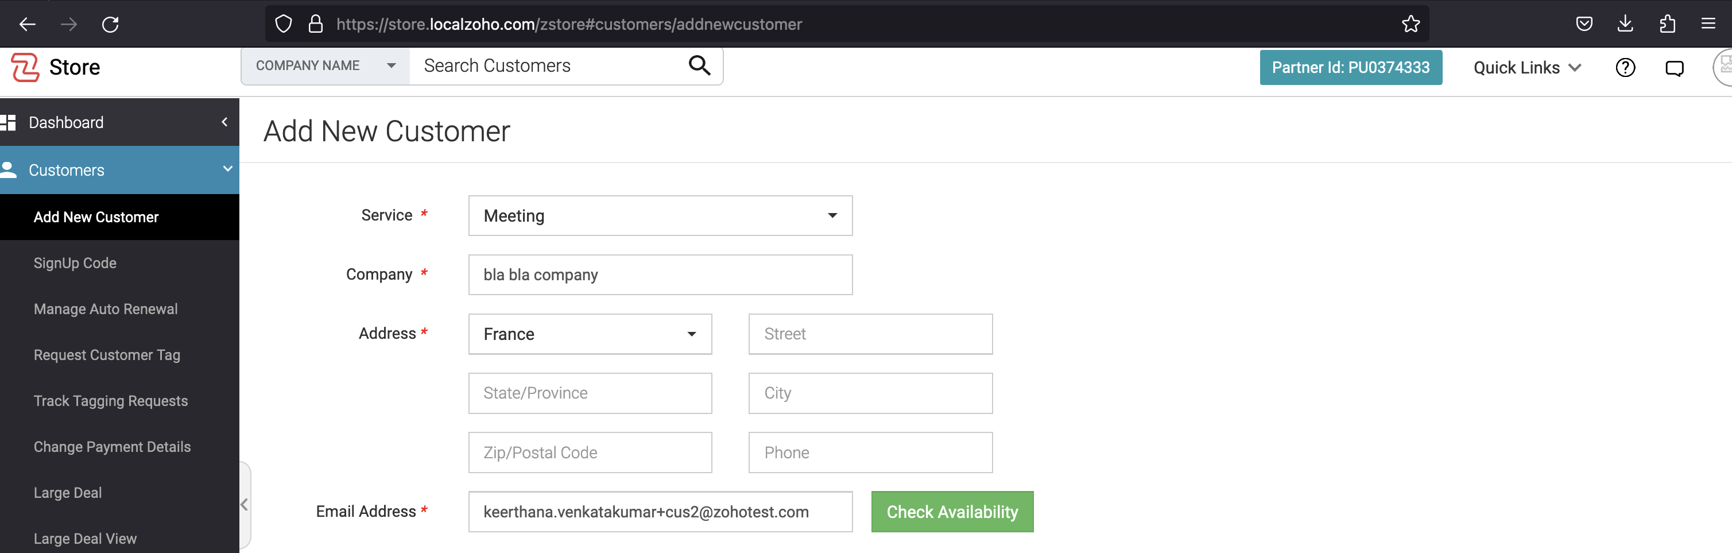Open SignUp Code in the sidebar
1732x553 pixels.
click(75, 262)
